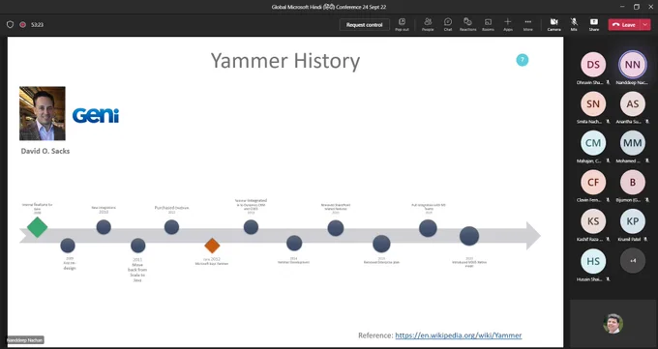Click the Purchased OneDrum timeline circle
The image size is (658, 349).
[x=171, y=227]
